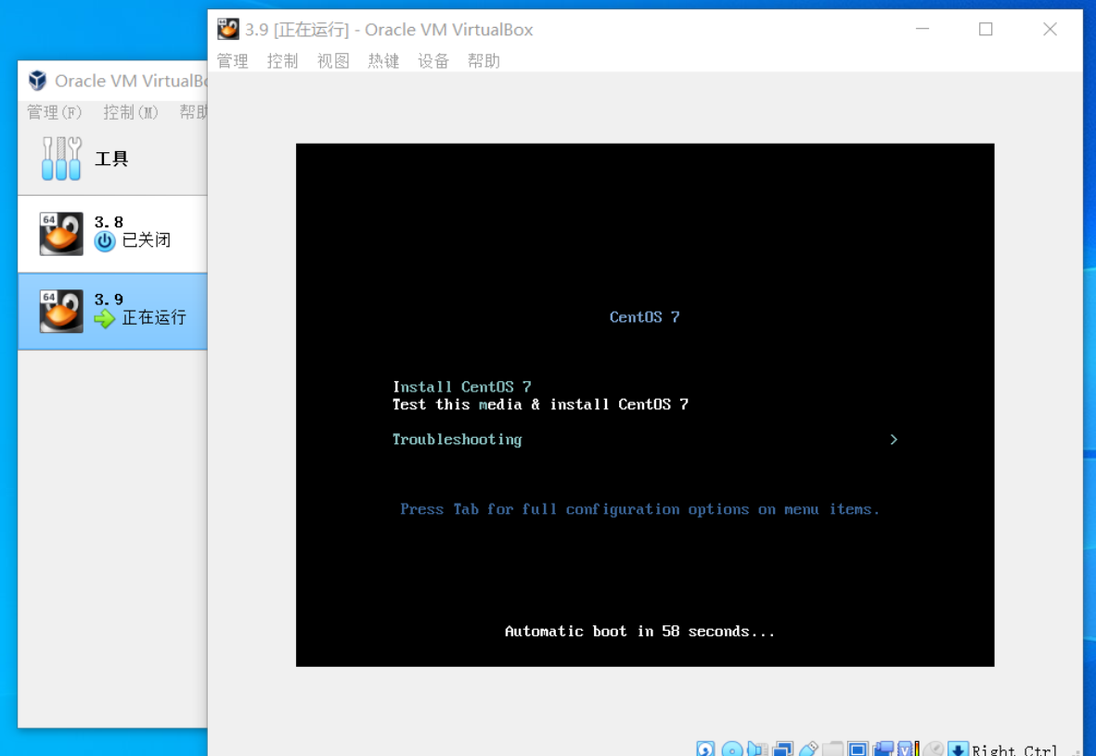This screenshot has height=756, width=1096.
Task: Click the recording status icon
Action: pos(883,749)
